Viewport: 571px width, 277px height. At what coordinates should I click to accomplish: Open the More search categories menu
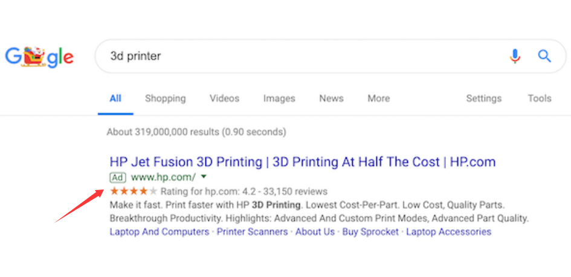[379, 98]
